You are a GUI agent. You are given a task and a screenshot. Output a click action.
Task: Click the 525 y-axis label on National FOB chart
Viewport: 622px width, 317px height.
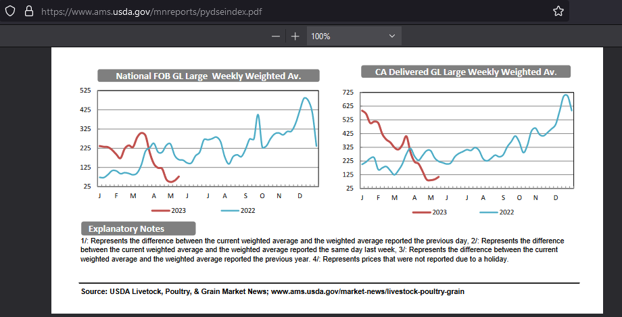(x=85, y=90)
